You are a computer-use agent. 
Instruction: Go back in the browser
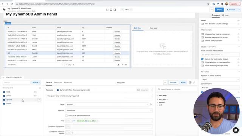coord(3,4)
